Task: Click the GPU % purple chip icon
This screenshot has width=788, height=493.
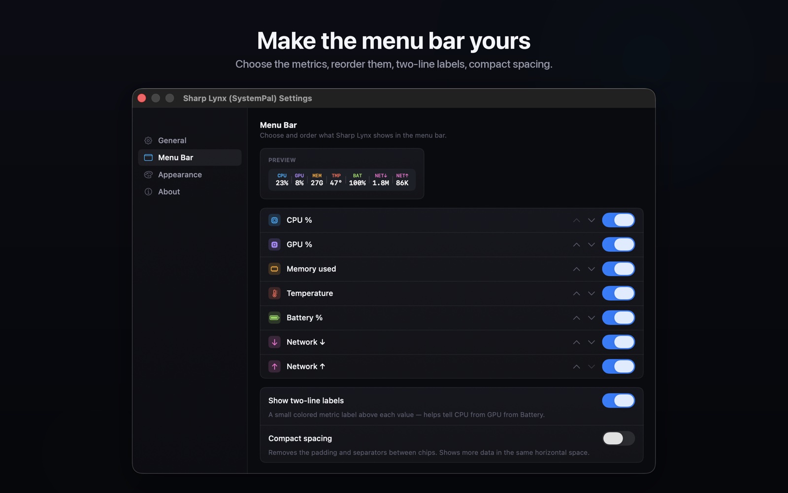Action: (274, 245)
